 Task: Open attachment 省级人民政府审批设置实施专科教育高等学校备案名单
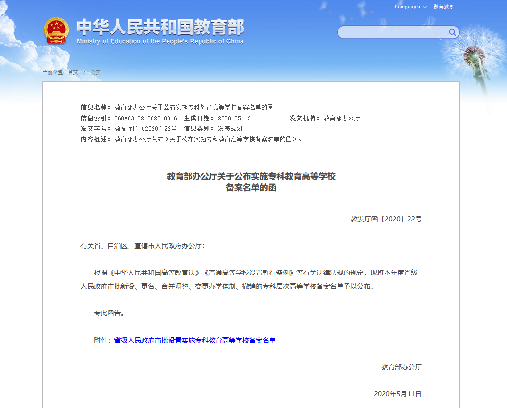195,340
